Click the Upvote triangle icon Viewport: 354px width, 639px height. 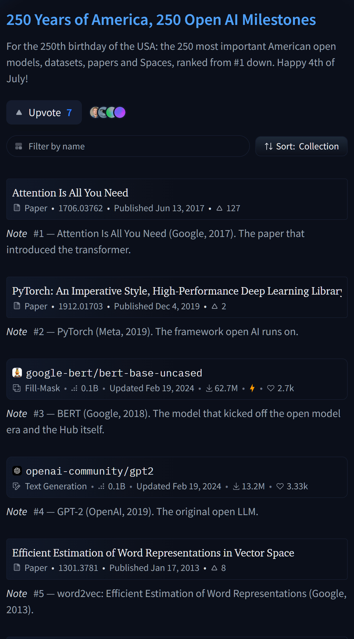(19, 112)
